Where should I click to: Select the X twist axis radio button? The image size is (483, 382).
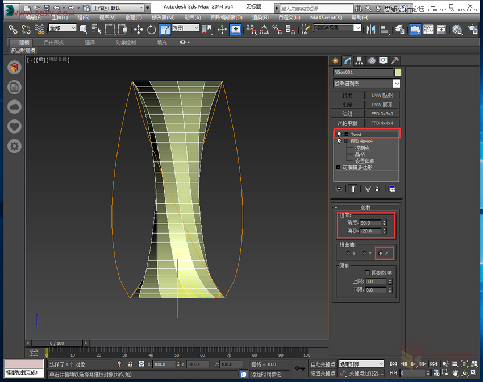348,253
